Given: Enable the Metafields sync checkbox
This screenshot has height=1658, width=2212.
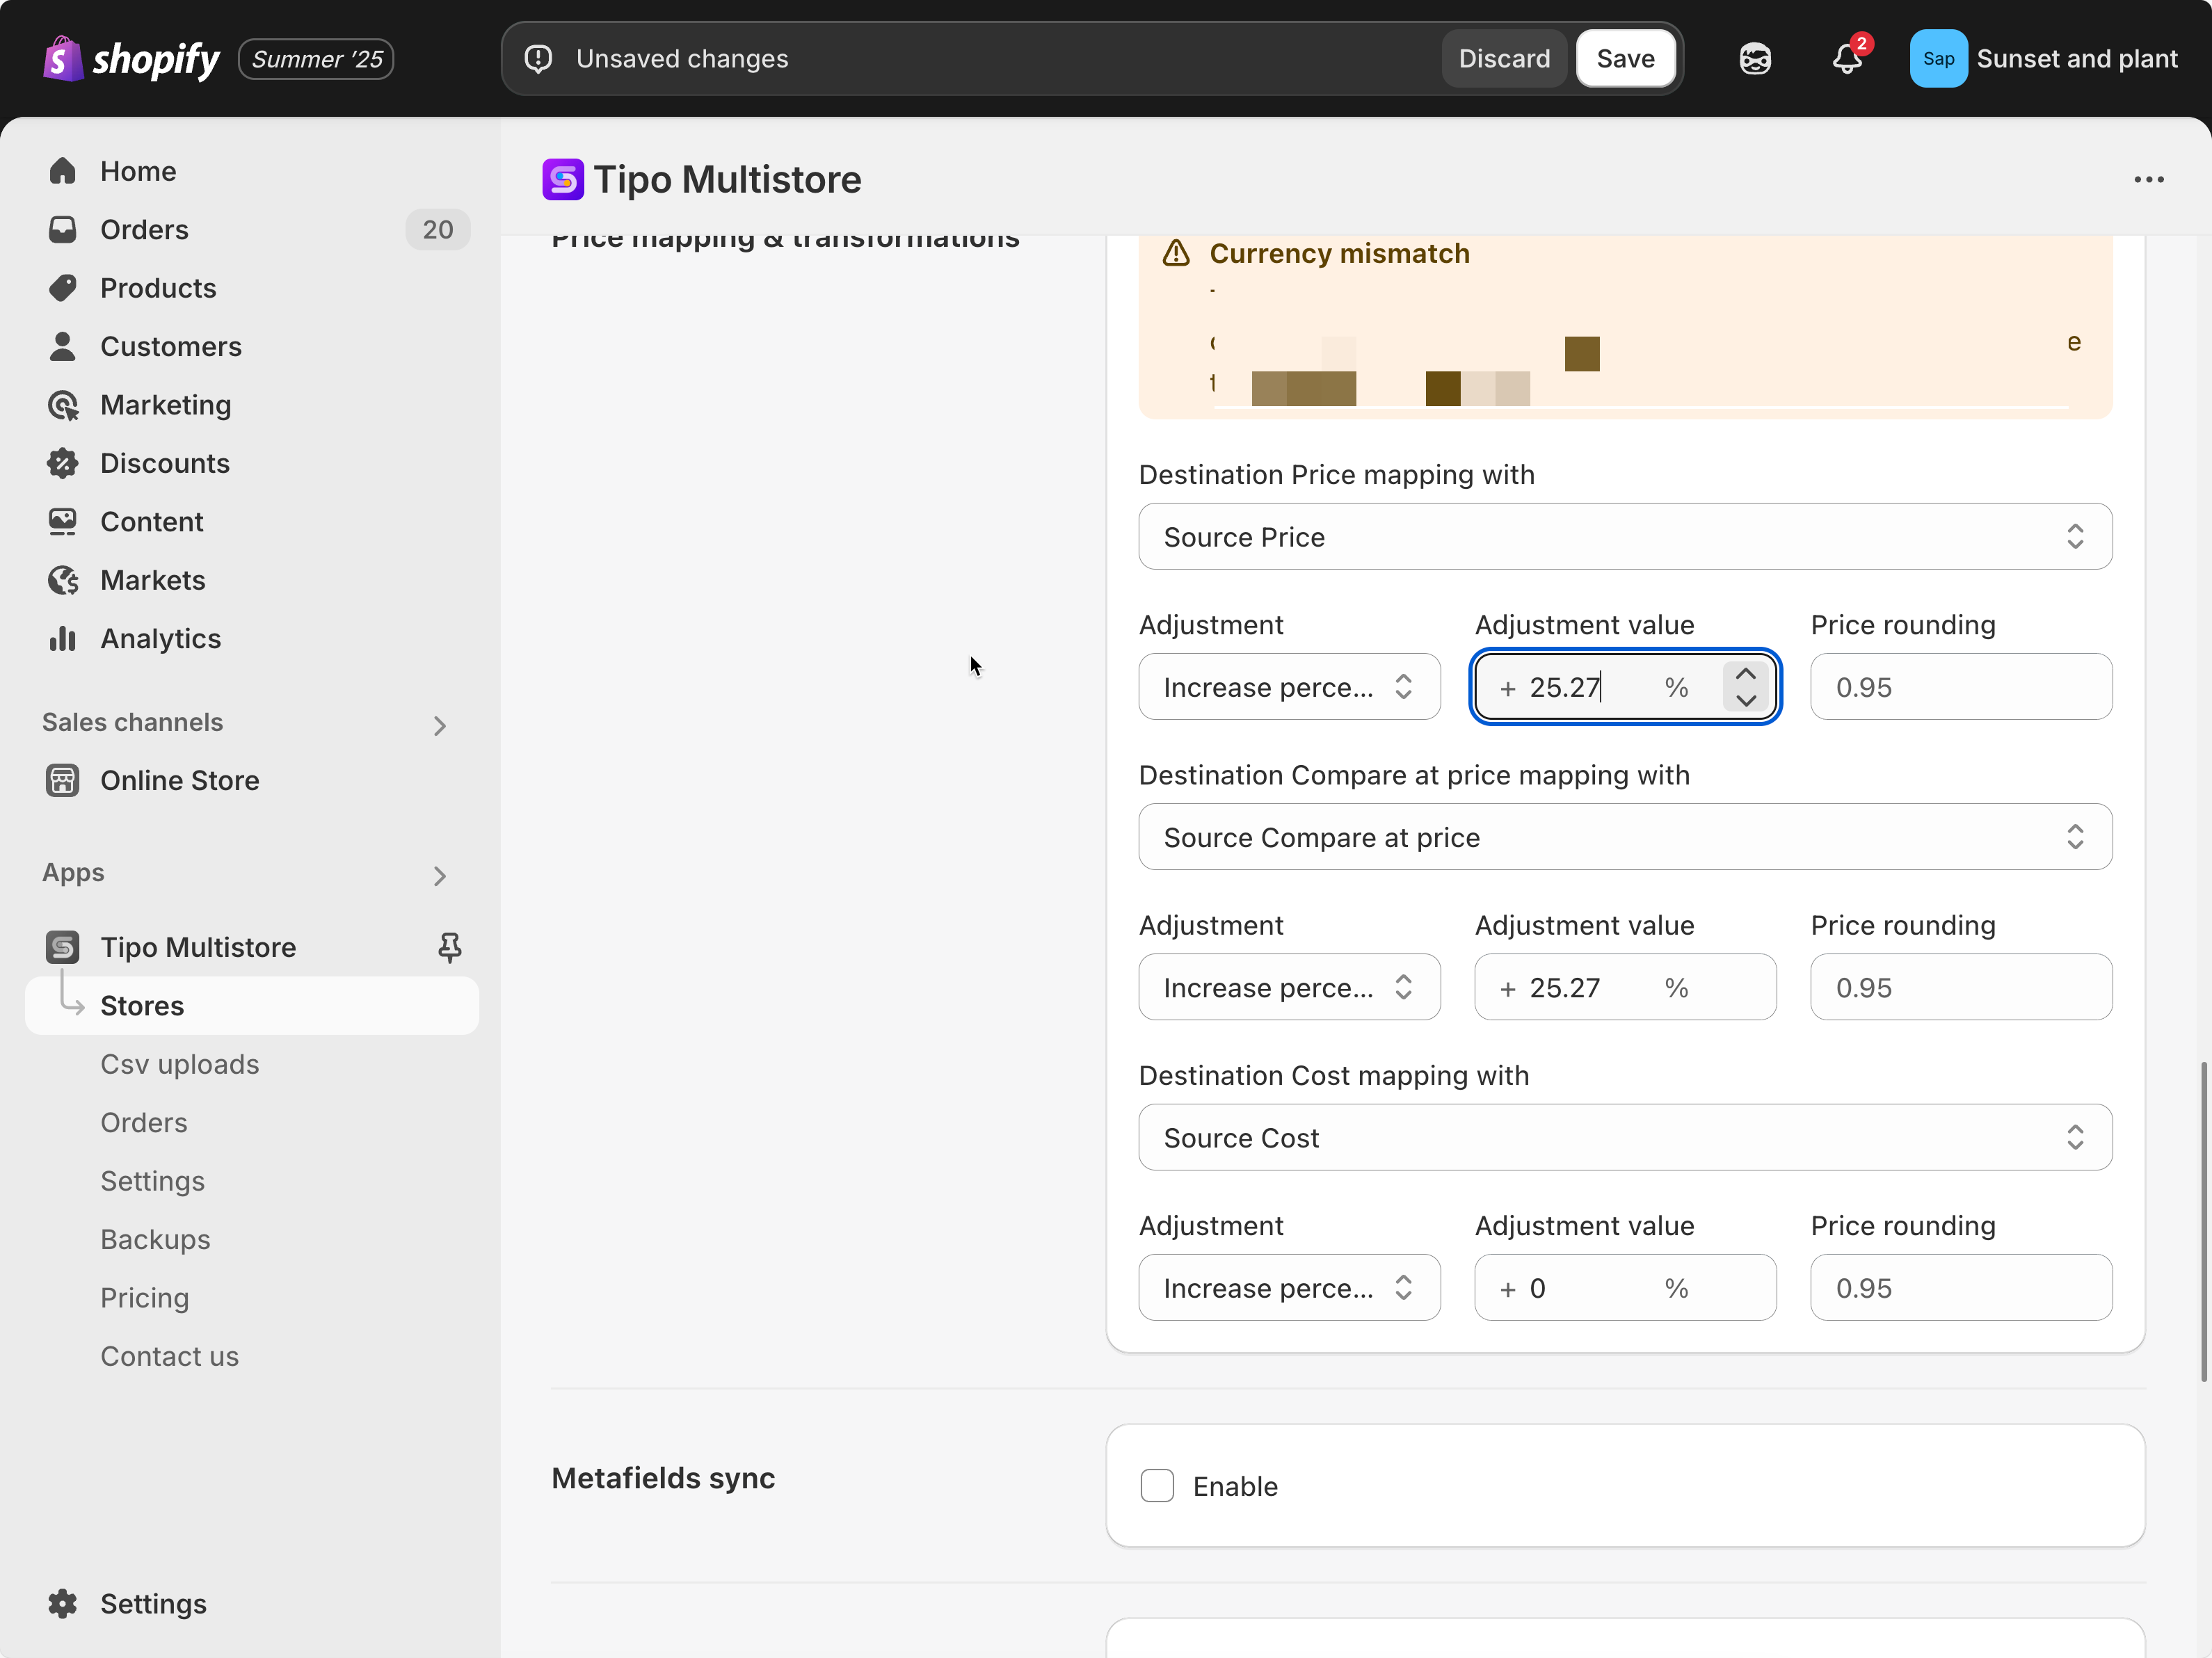Looking at the screenshot, I should 1157,1486.
